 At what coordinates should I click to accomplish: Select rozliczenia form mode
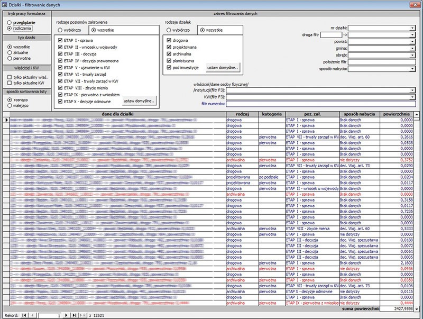click(10, 29)
